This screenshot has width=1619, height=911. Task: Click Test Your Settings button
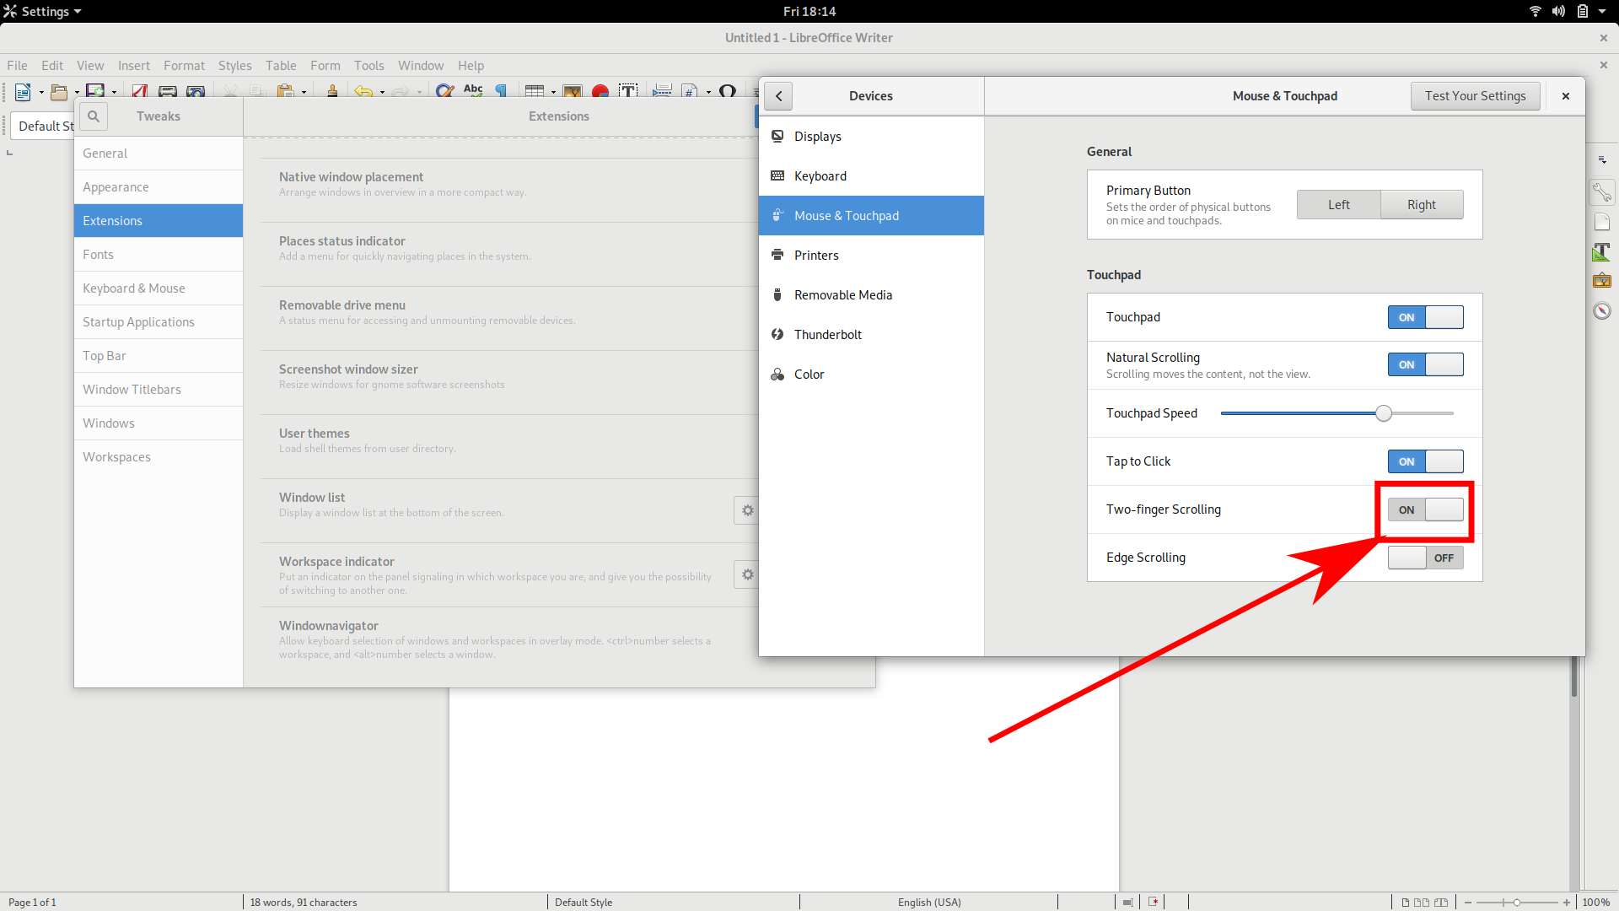click(1475, 96)
